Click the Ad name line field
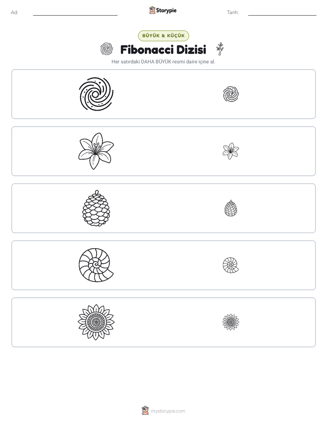This screenshot has height=424, width=327. 75,13
